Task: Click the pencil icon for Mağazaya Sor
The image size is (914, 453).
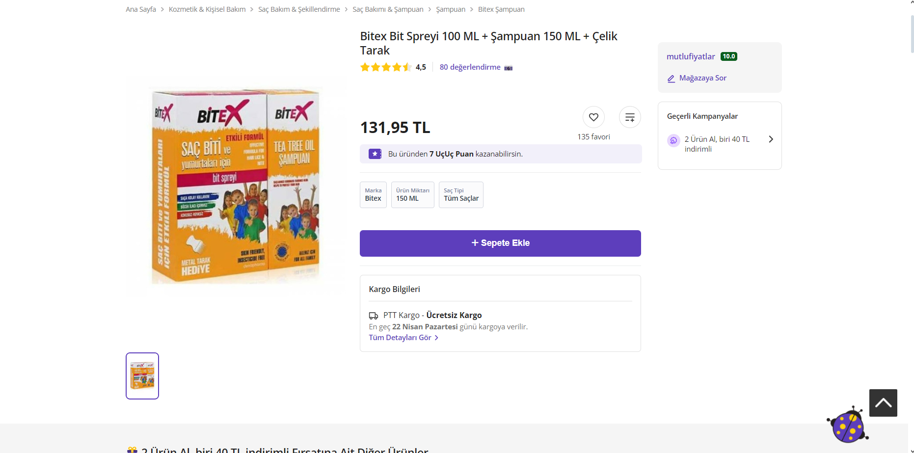Action: tap(671, 79)
